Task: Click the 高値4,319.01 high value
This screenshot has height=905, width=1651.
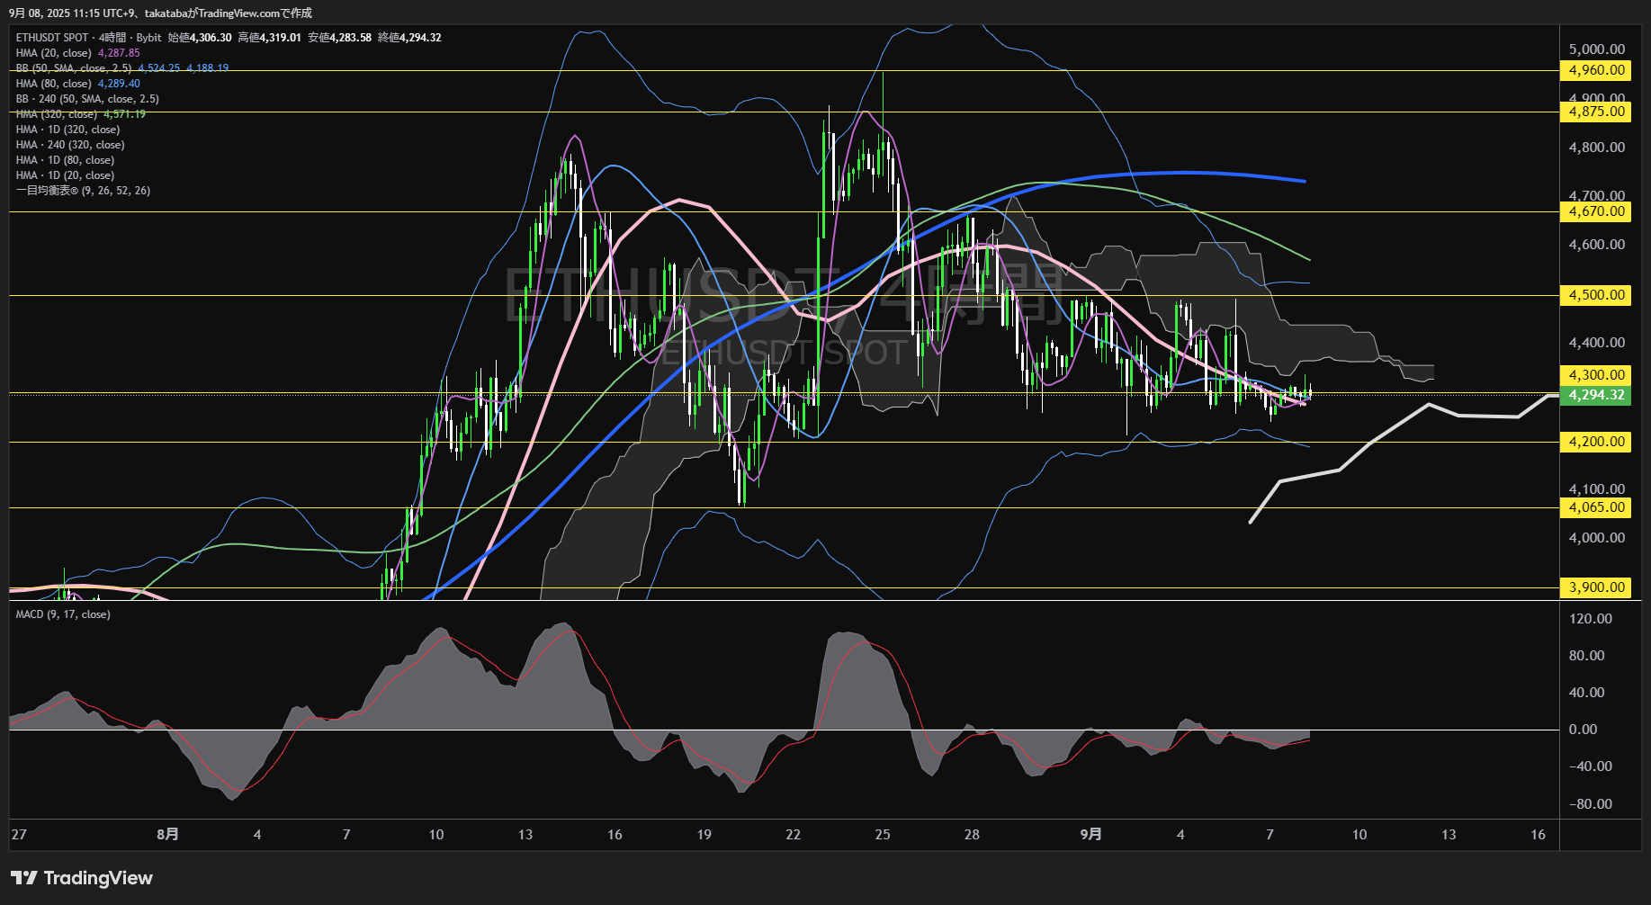Action: click(270, 38)
